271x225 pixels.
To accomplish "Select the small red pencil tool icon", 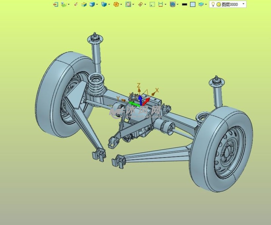I will point(76,4).
